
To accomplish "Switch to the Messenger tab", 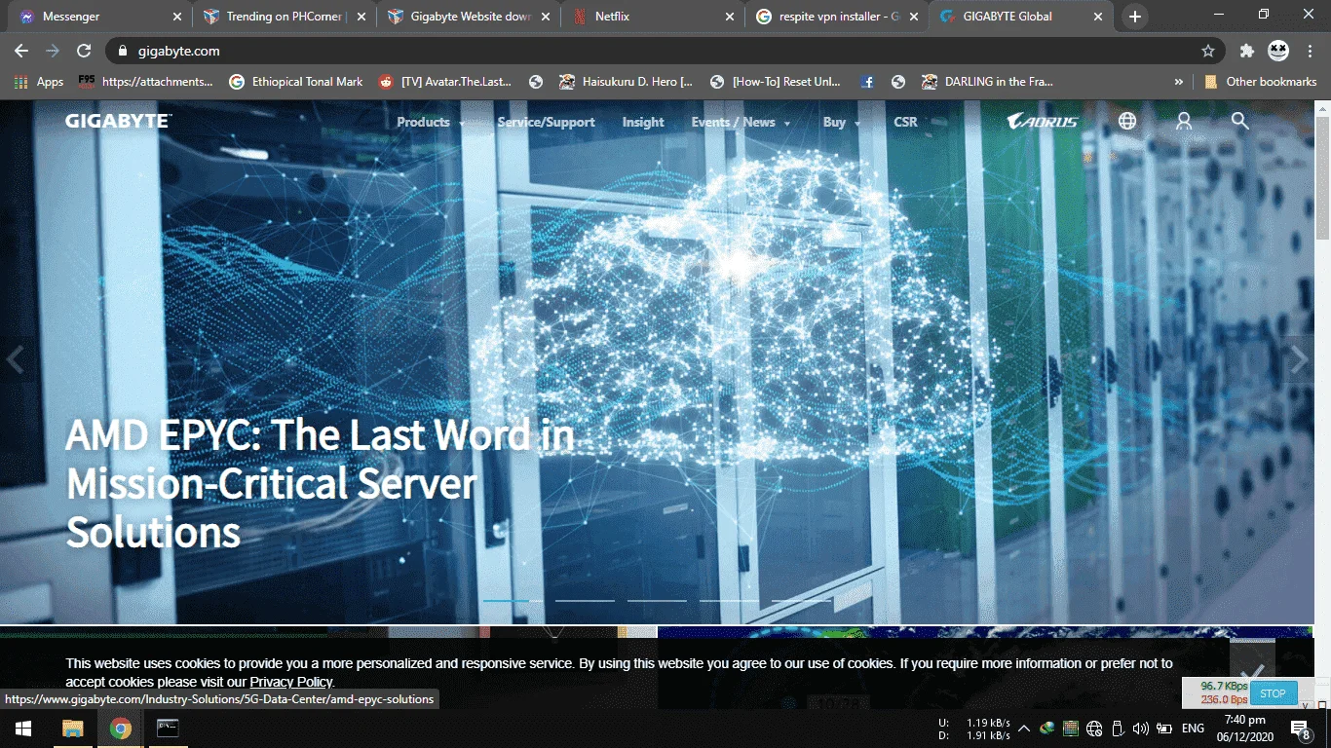I will 98,17.
